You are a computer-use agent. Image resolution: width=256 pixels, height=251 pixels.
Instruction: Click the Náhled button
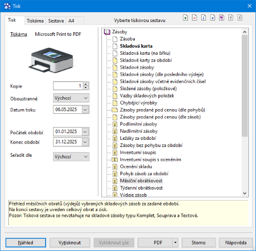pos(26,242)
